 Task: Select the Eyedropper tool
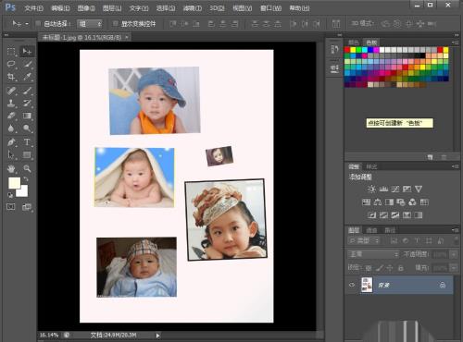(x=27, y=77)
